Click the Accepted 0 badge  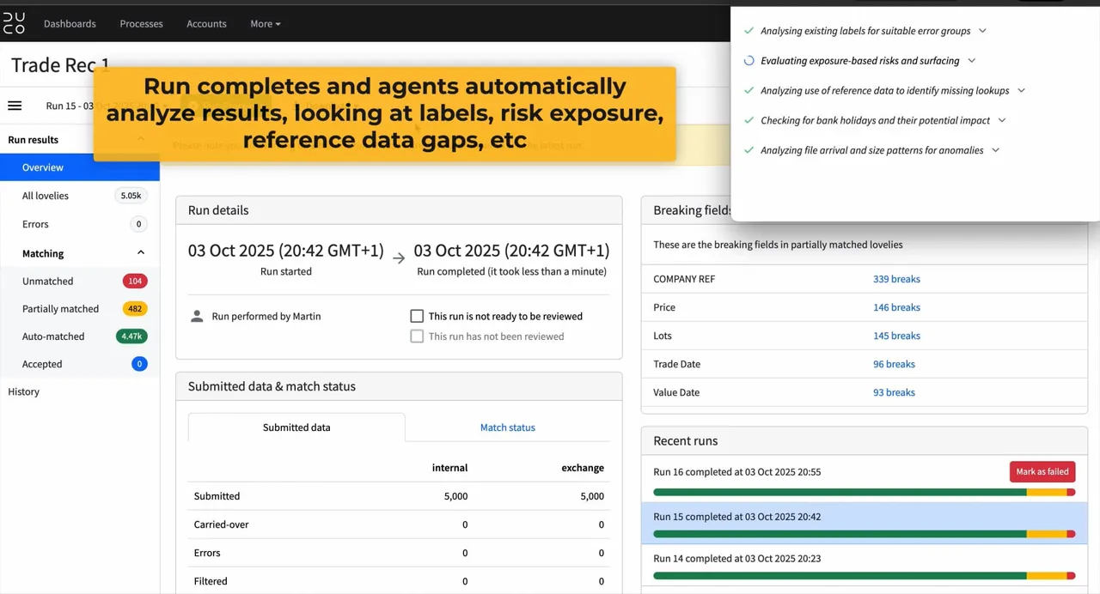coord(139,364)
